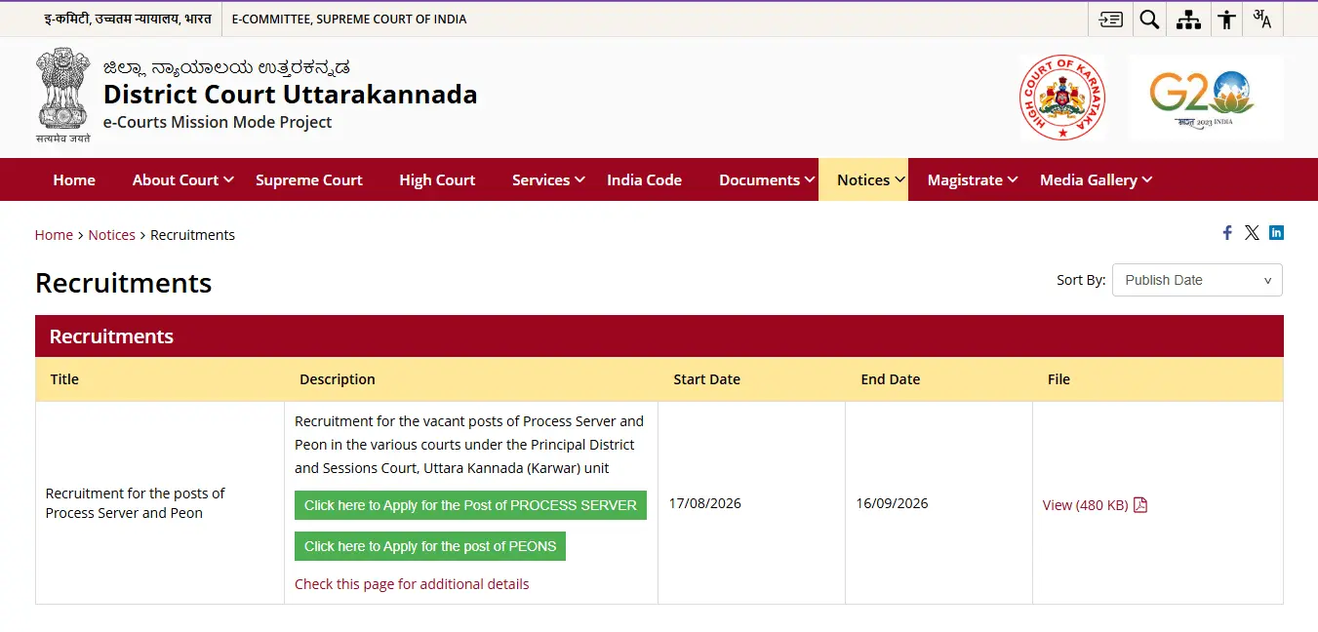Viewport: 1318px width, 632px height.
Task: Open accessibility options figure icon
Action: [x=1226, y=19]
